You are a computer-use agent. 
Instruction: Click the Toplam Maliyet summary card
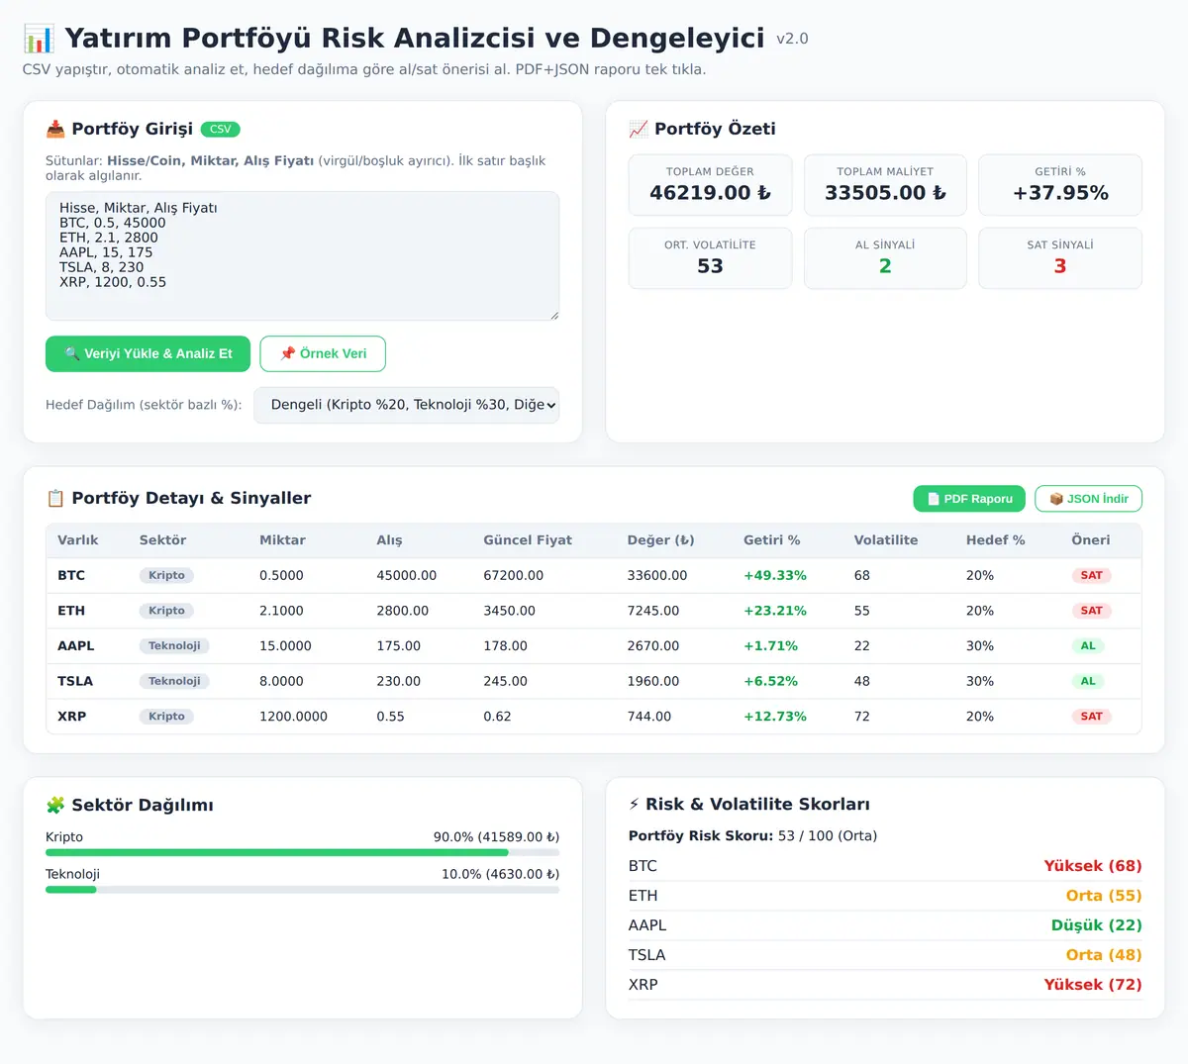click(885, 185)
